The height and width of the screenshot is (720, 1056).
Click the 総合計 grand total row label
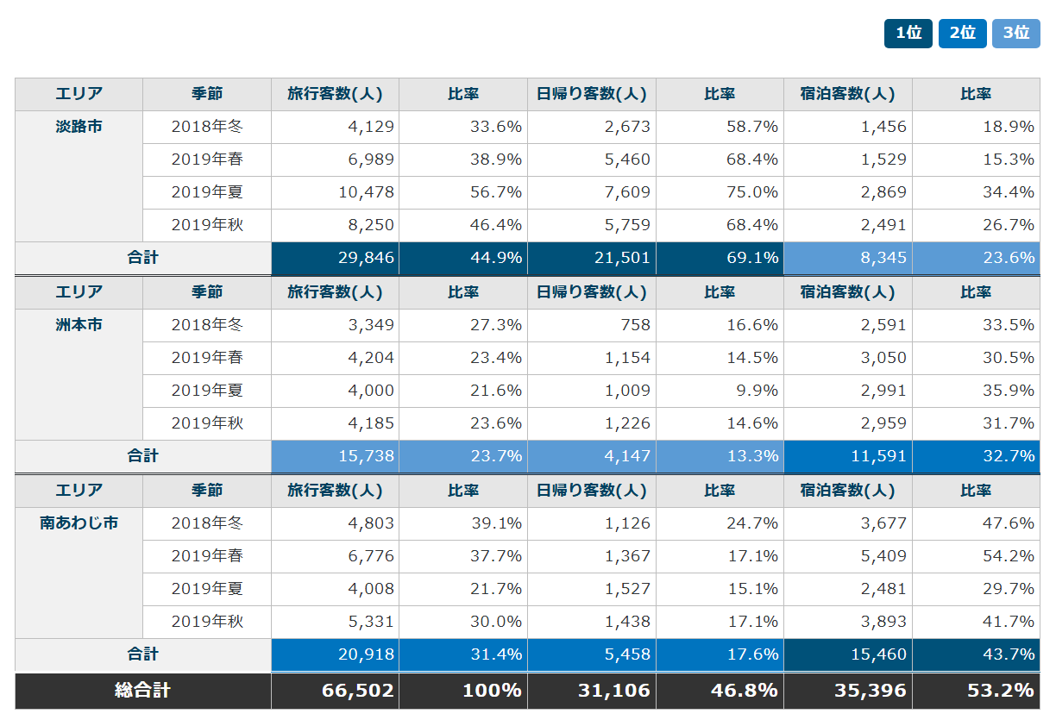point(143,691)
